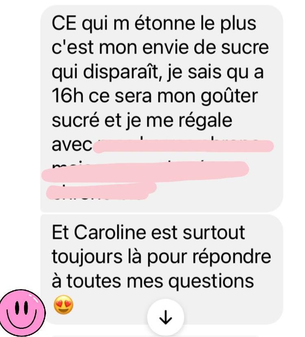Select the heart-eyes emoji
305x337 pixels.
(63, 305)
